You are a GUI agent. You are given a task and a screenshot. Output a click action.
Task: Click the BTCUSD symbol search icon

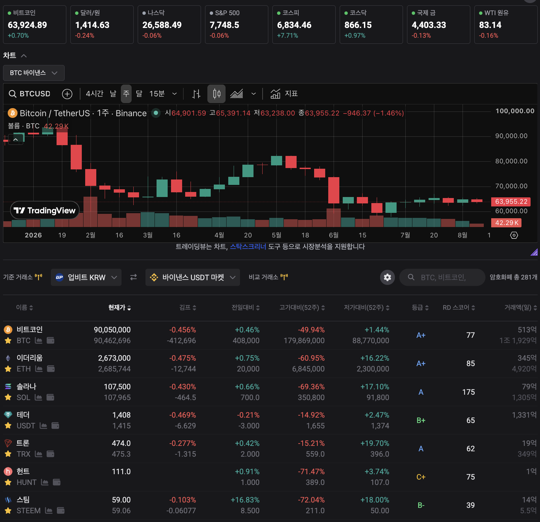[x=12, y=94]
